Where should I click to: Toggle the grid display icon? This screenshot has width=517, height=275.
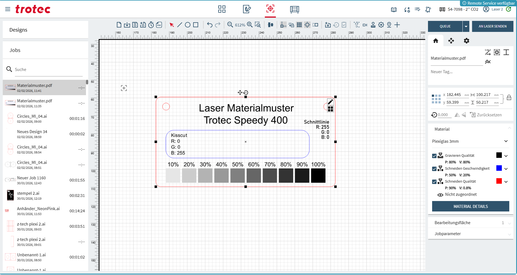pyautogui.click(x=299, y=25)
